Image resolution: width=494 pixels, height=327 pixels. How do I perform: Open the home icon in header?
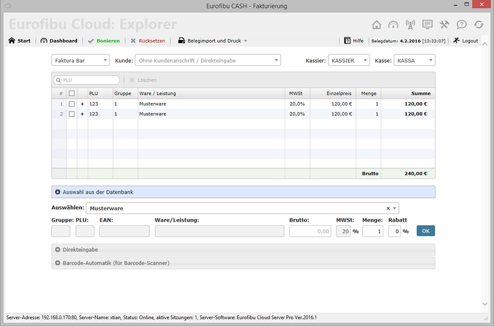[376, 25]
